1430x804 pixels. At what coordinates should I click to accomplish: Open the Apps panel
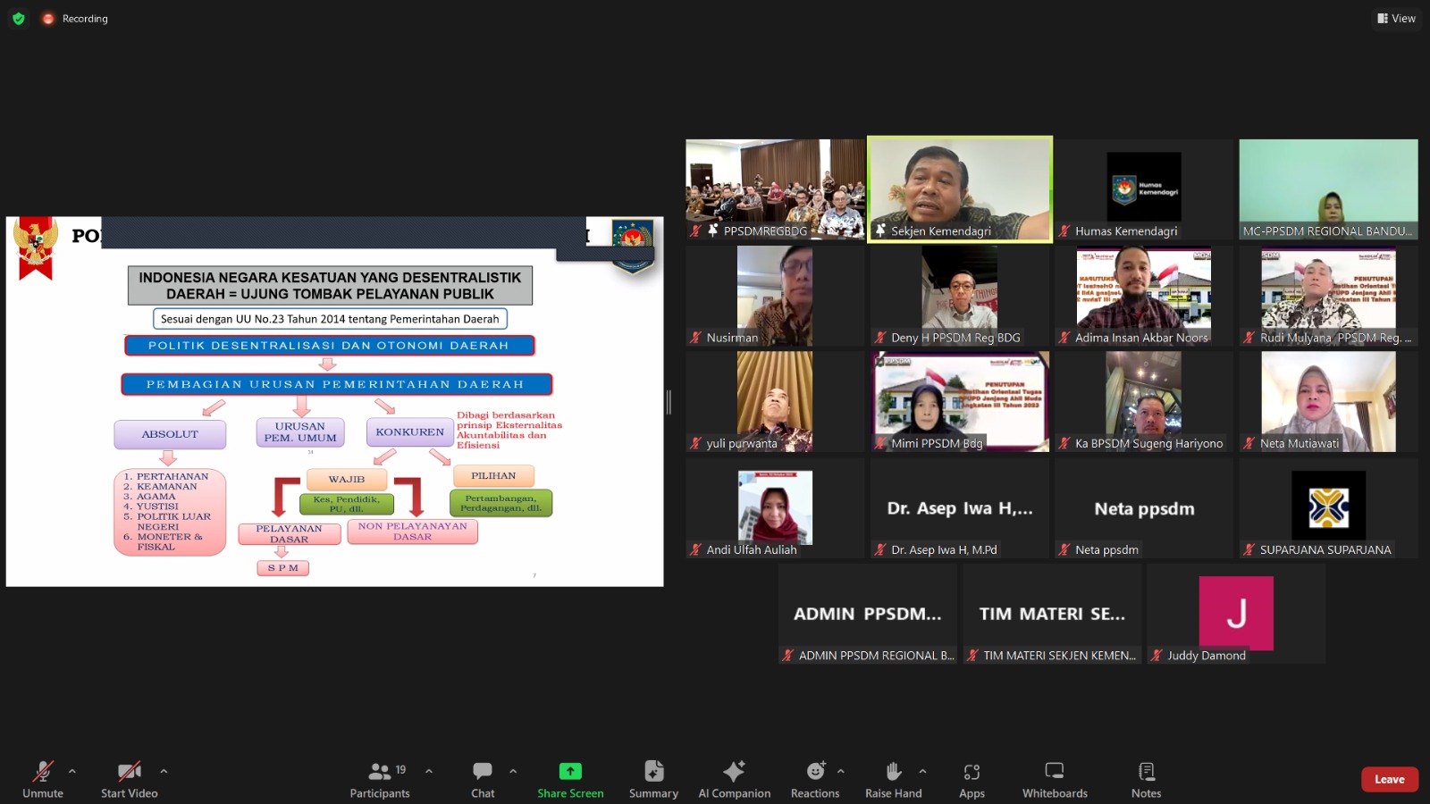(972, 778)
